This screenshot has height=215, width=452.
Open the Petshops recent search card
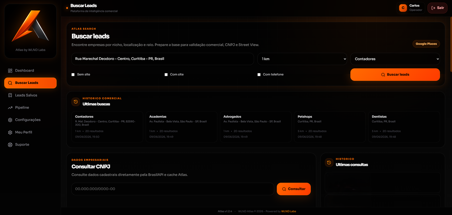click(330, 127)
